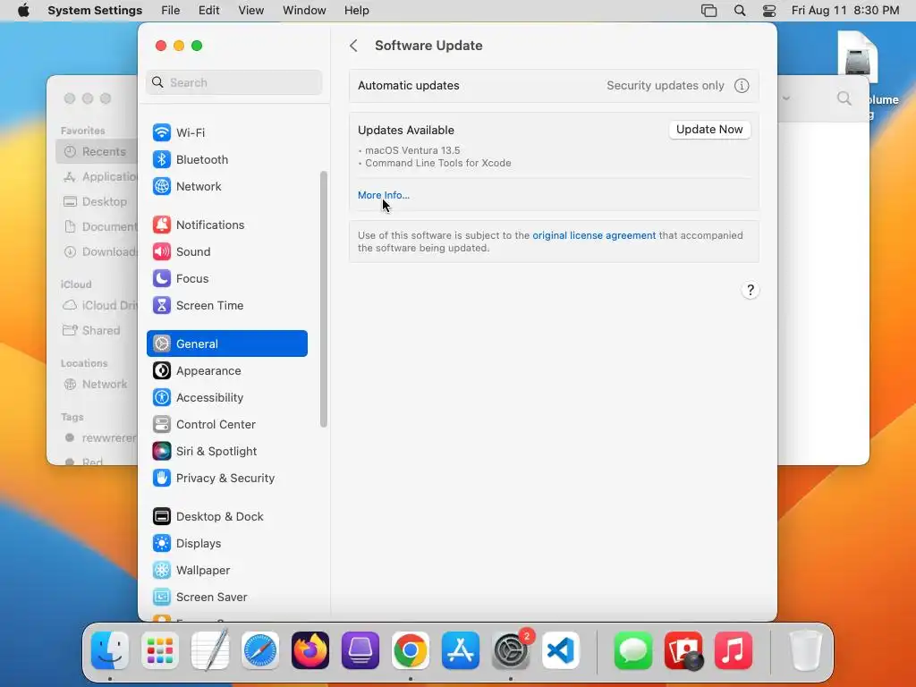
Task: Click the 'macOS Ventura 13.5' update item
Action: tap(412, 150)
